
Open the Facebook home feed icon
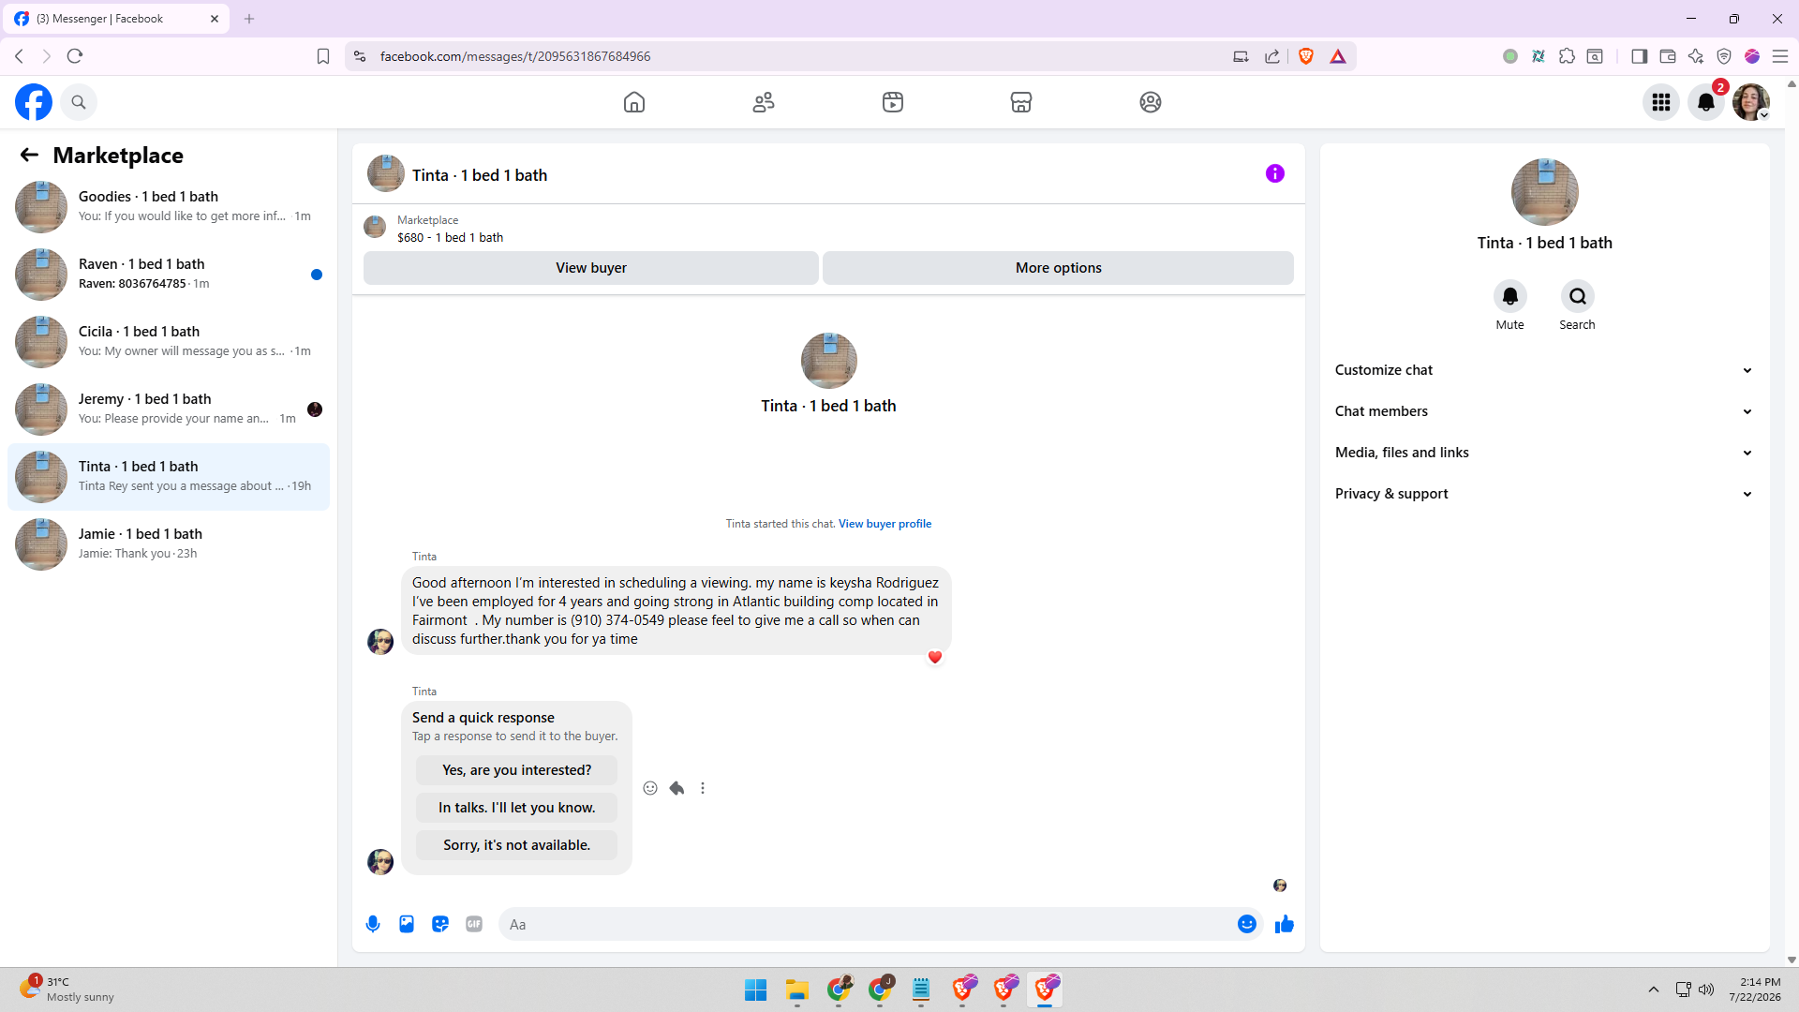pos(634,102)
